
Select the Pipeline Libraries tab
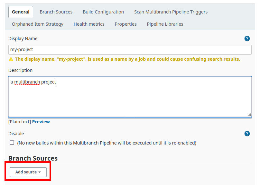tap(165, 24)
